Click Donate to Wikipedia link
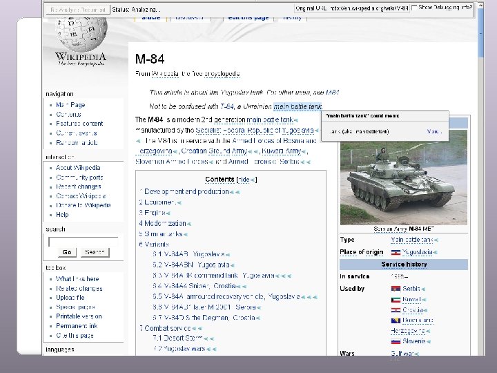Viewport: 497px width, 373px height. tap(84, 205)
